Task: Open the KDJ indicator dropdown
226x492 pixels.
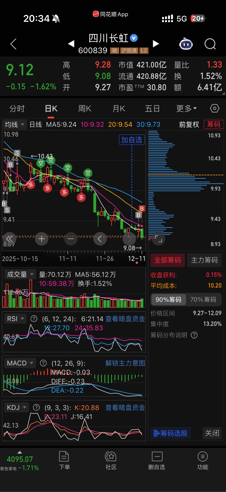Action: coord(16,407)
